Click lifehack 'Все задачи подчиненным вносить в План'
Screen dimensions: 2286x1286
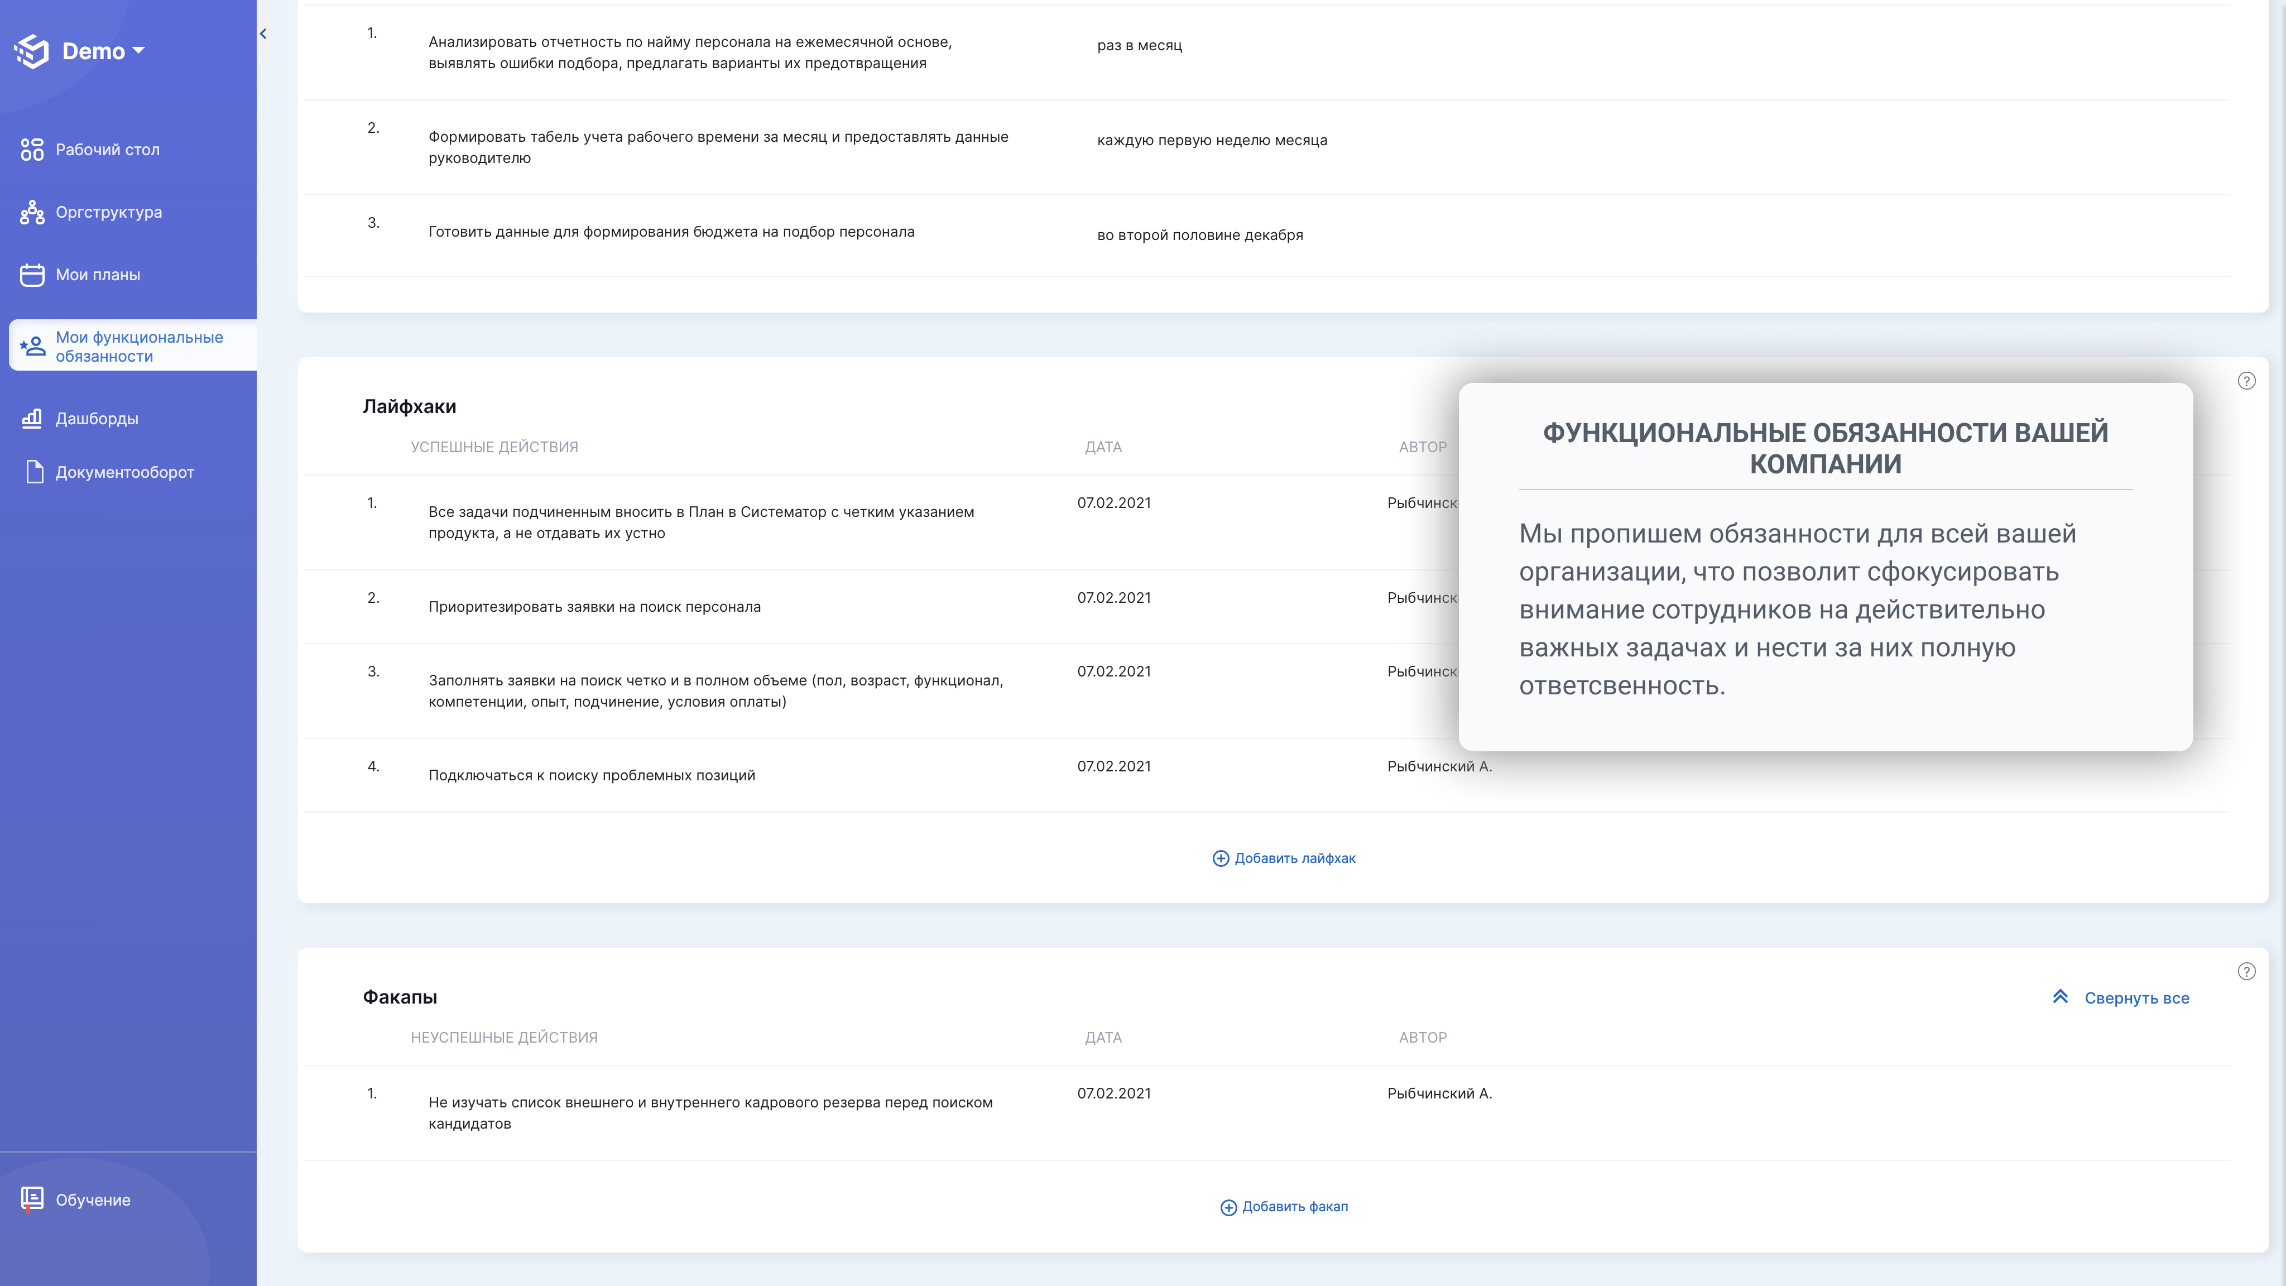[701, 523]
